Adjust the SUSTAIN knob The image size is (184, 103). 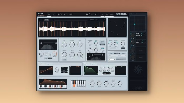(106, 83)
